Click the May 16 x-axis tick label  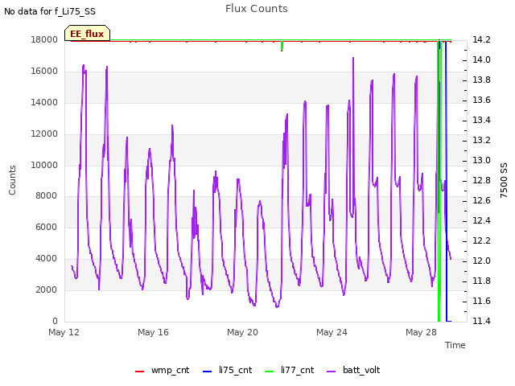(153, 332)
